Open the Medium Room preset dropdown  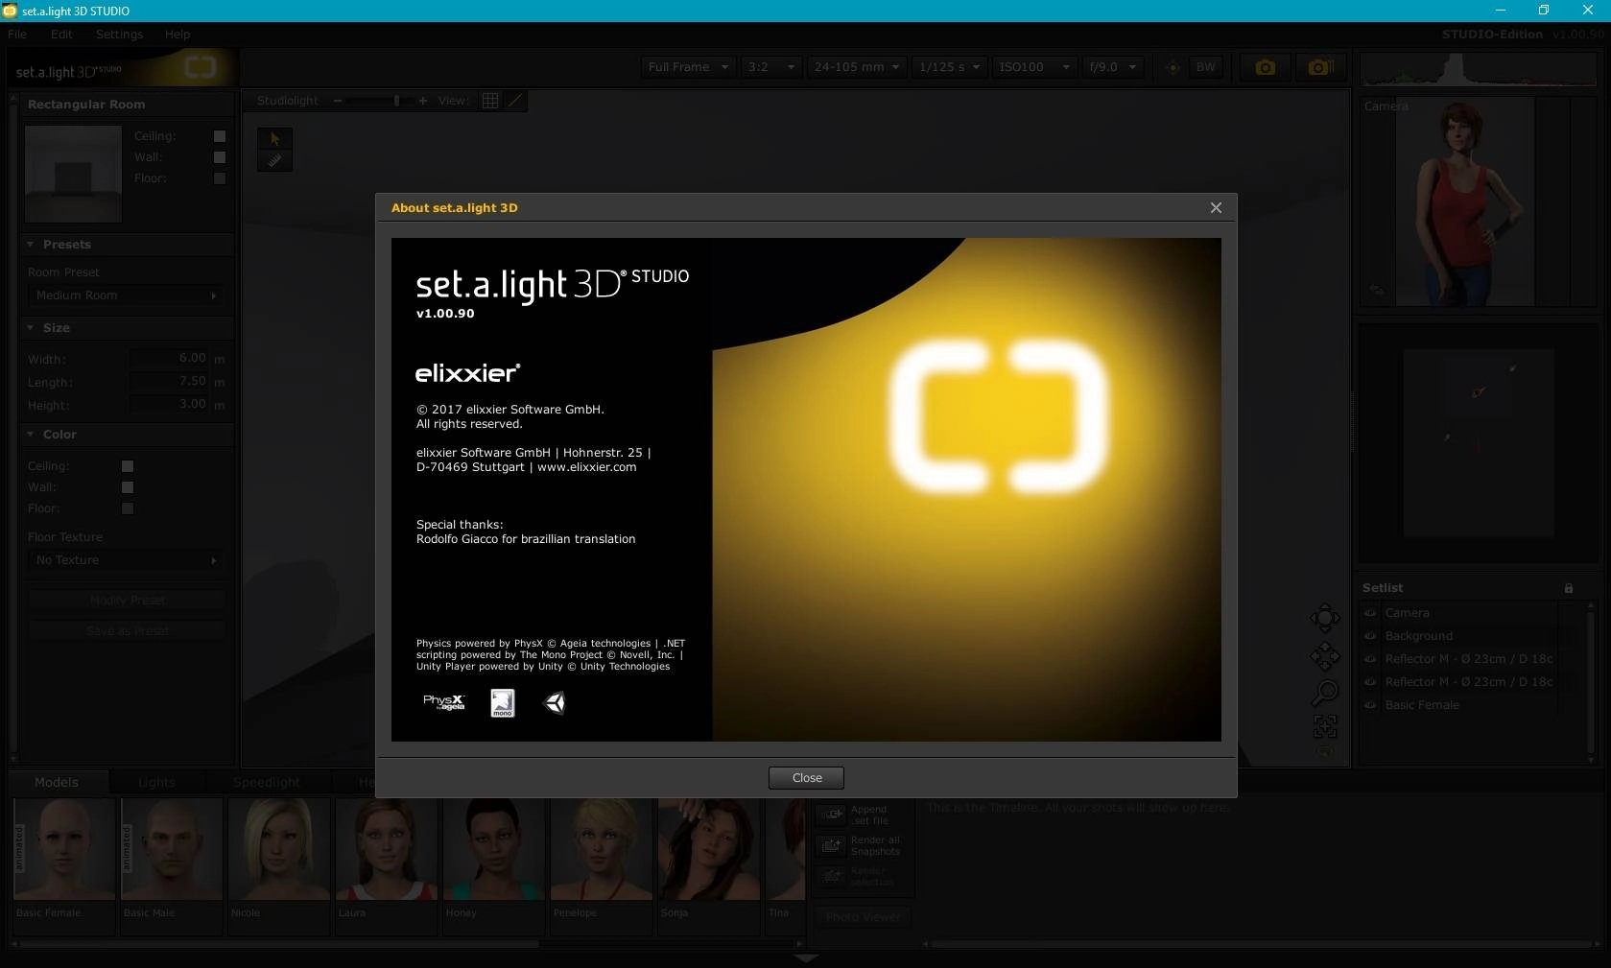pos(126,295)
